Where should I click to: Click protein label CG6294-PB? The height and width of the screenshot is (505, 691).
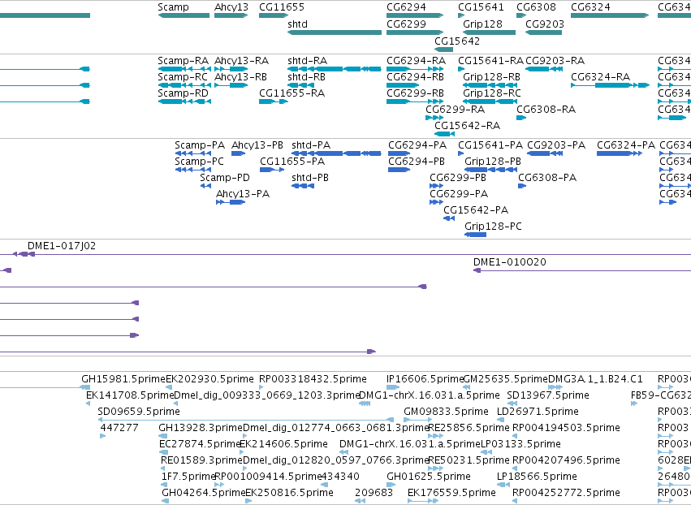[417, 162]
